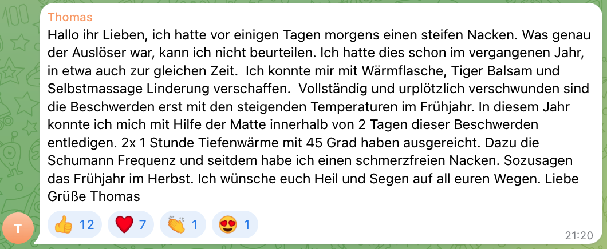Click the green chat wallpaper above the avatar

[x=18, y=114]
